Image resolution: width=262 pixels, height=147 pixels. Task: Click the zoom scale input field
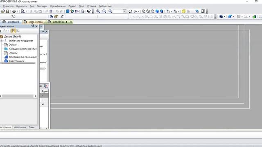(x=118, y=11)
